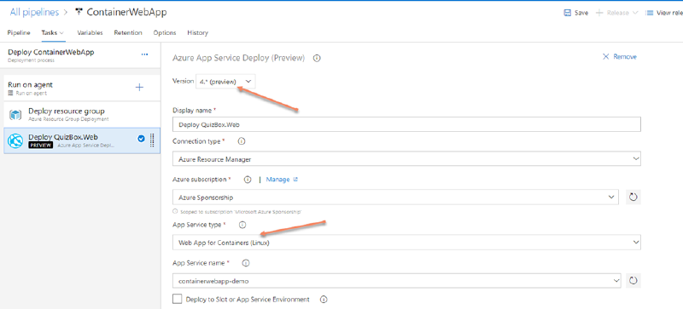The width and height of the screenshot is (683, 309).
Task: Show App Service name info tooltip
Action: (x=245, y=263)
